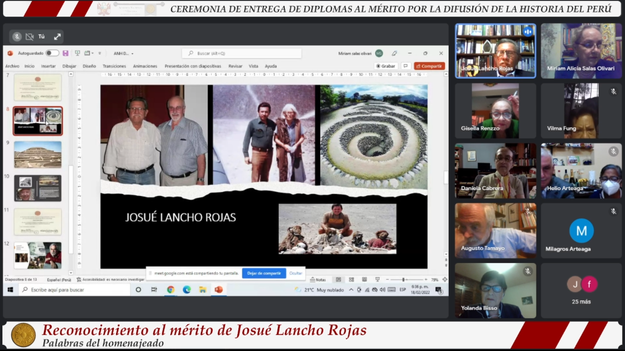Open PowerPoint from the taskbar
The height and width of the screenshot is (351, 625).
click(219, 290)
